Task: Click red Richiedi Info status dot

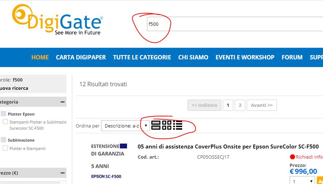Action: tap(292, 157)
